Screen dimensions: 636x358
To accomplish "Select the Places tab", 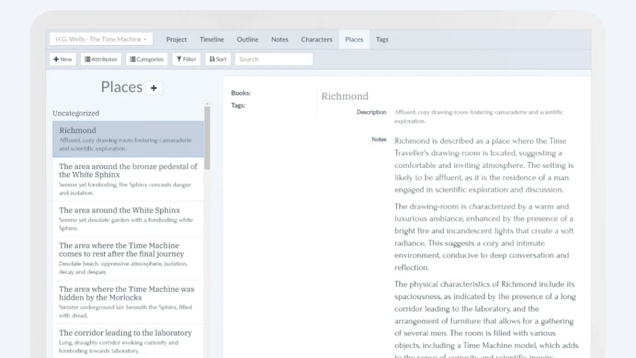I will (354, 39).
